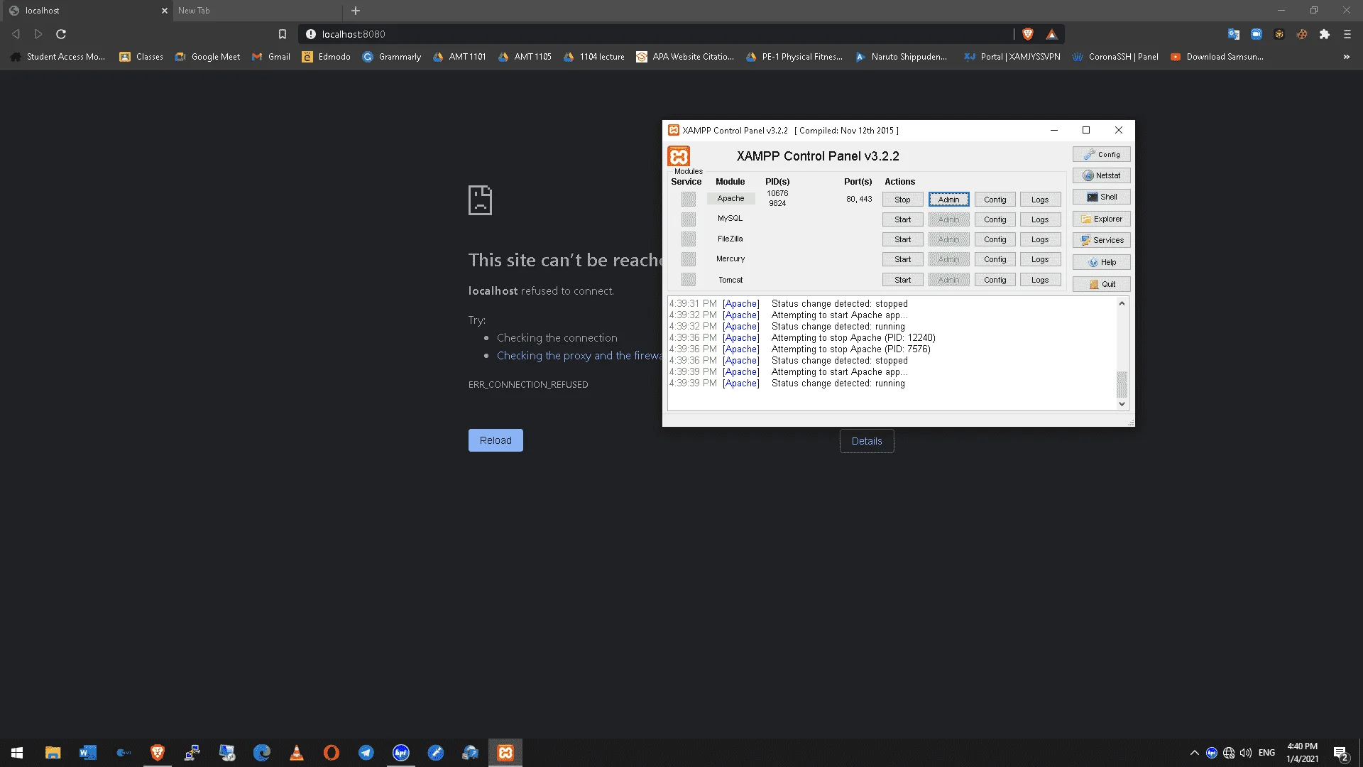Open Tomcat Config options
1363x767 pixels.
click(995, 280)
